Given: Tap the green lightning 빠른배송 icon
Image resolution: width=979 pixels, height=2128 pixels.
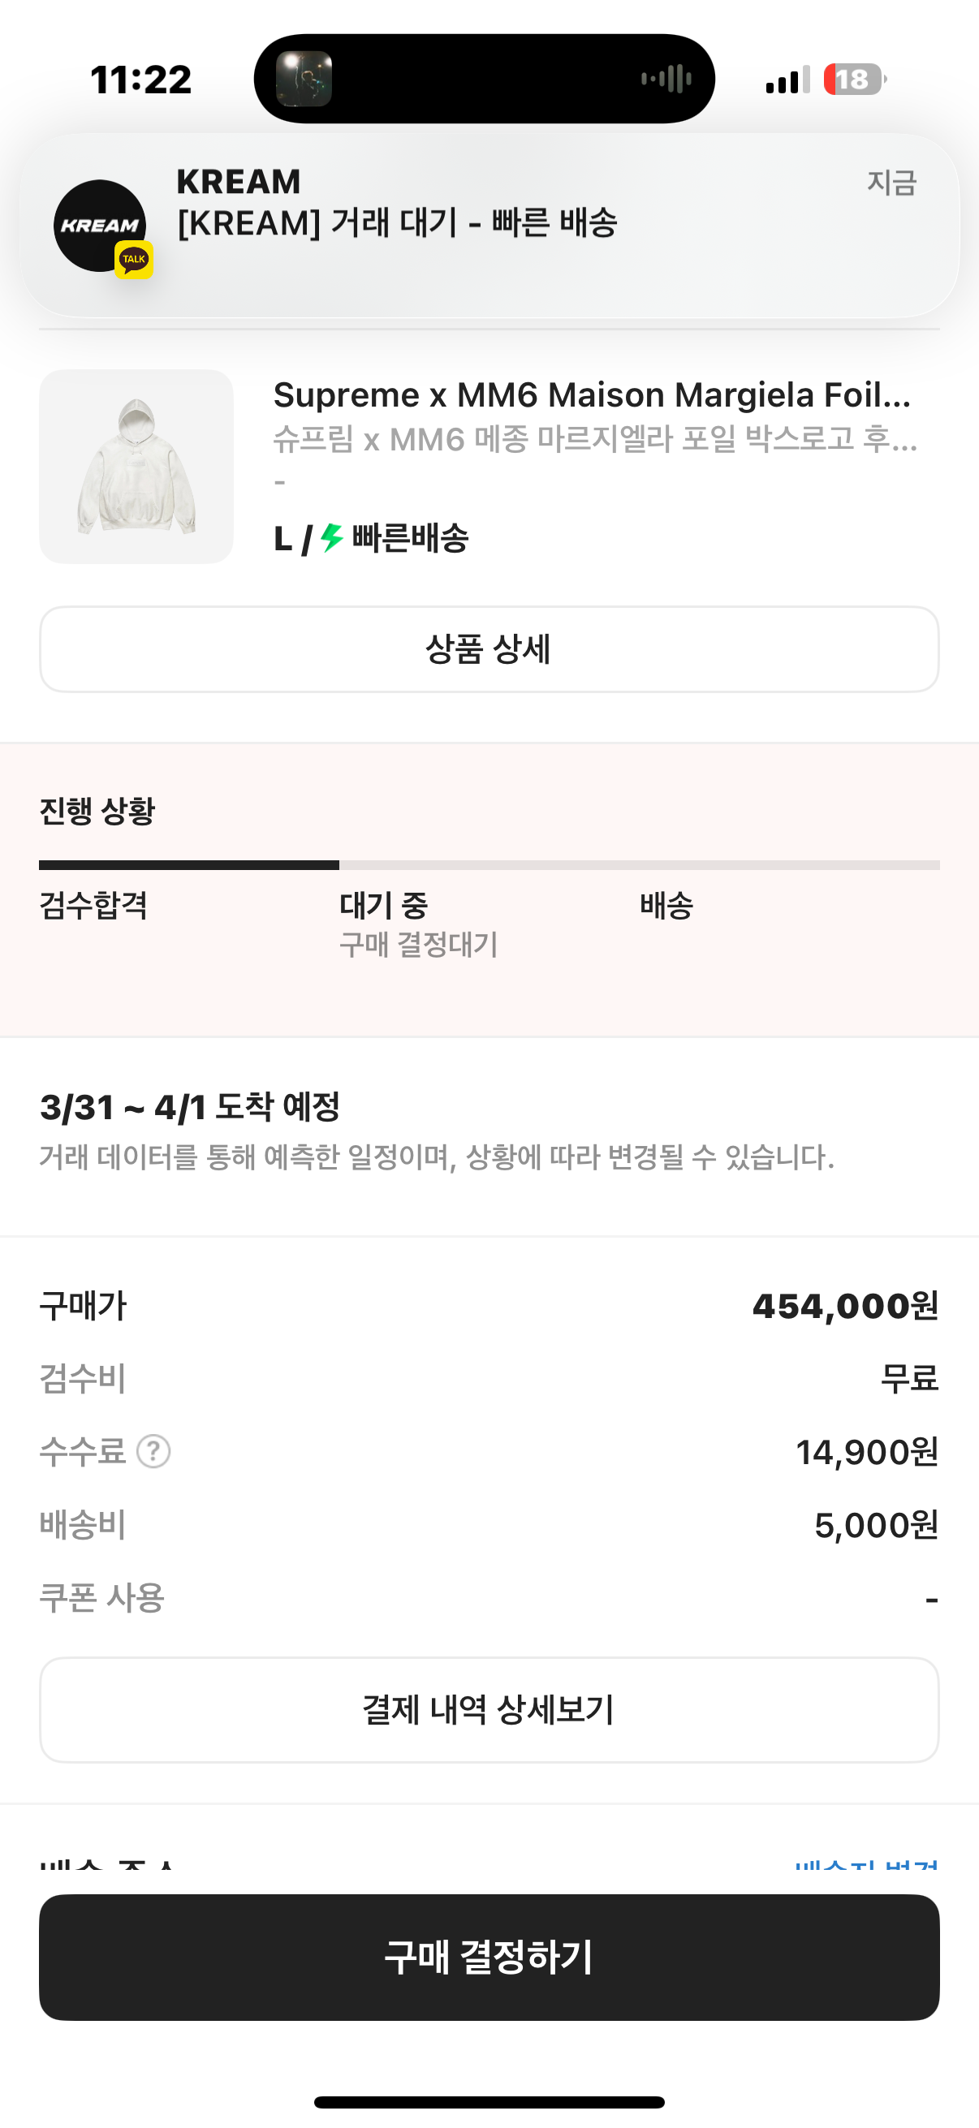Looking at the screenshot, I should pos(332,538).
